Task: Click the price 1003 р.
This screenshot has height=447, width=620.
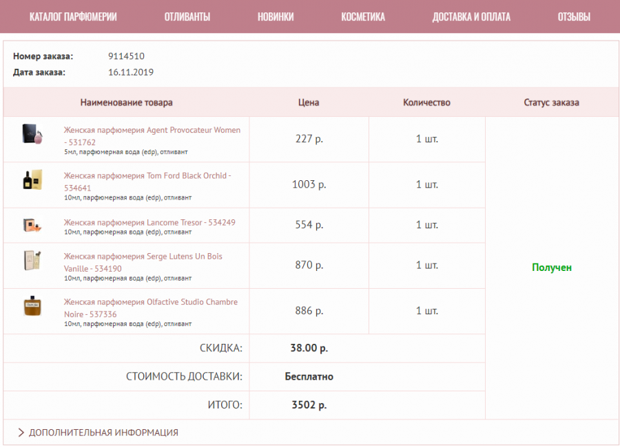Action: pos(309,185)
